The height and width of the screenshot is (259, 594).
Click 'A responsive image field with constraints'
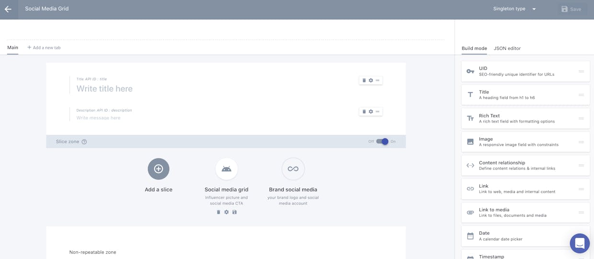(x=519, y=145)
